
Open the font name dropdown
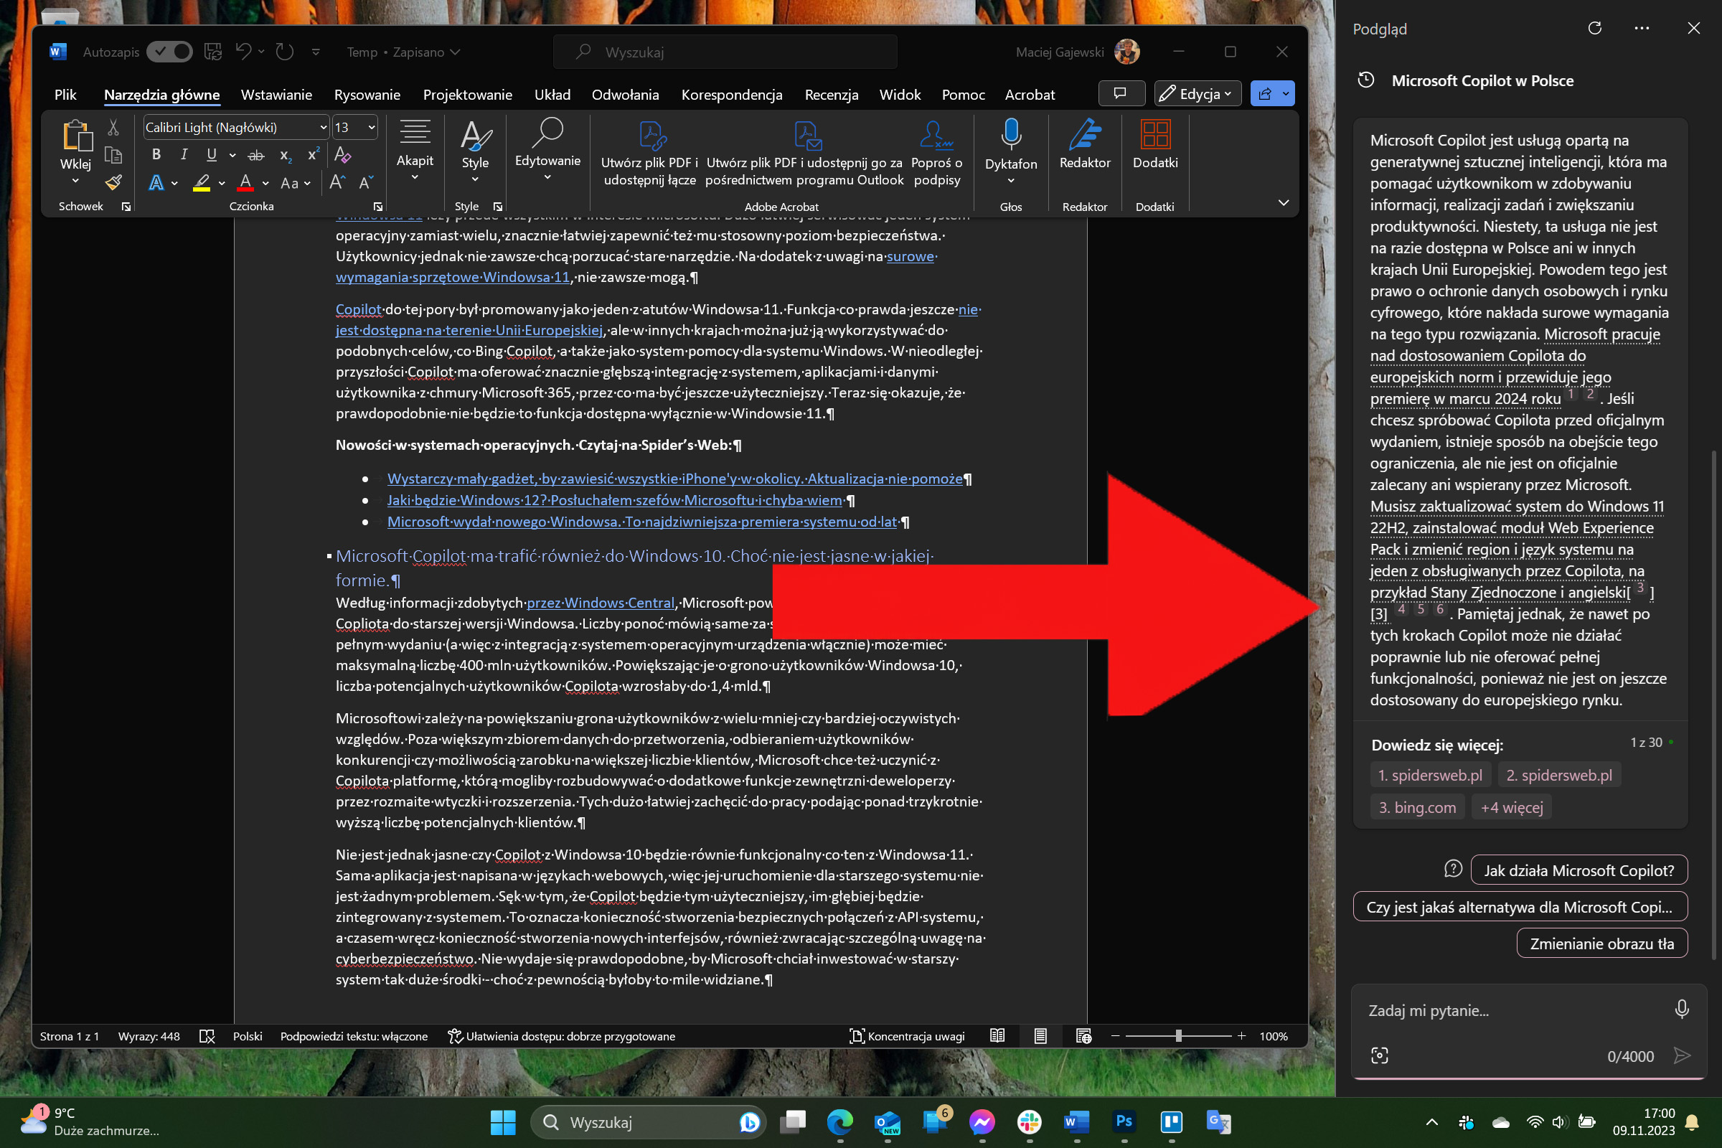pyautogui.click(x=323, y=128)
